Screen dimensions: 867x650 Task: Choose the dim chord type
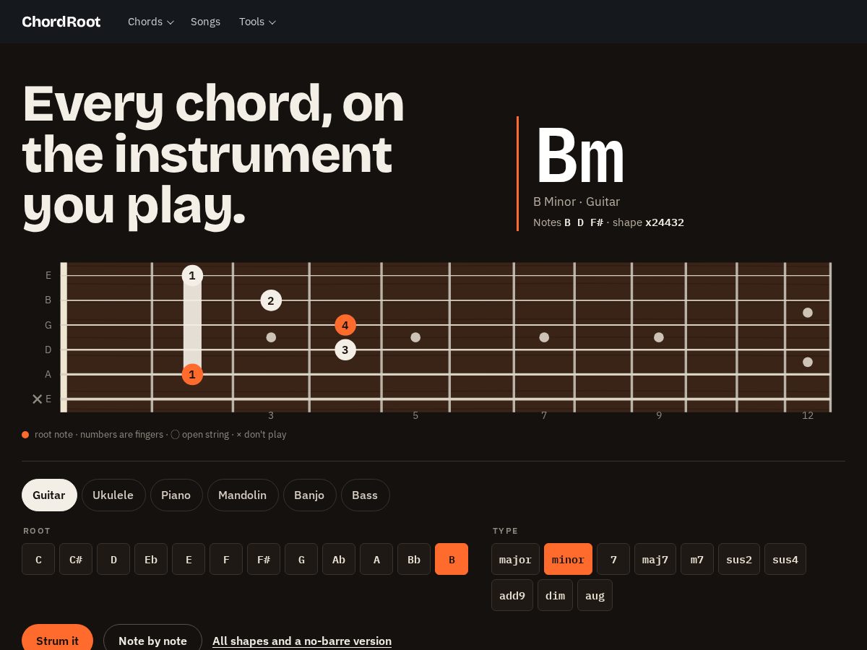[555, 595]
